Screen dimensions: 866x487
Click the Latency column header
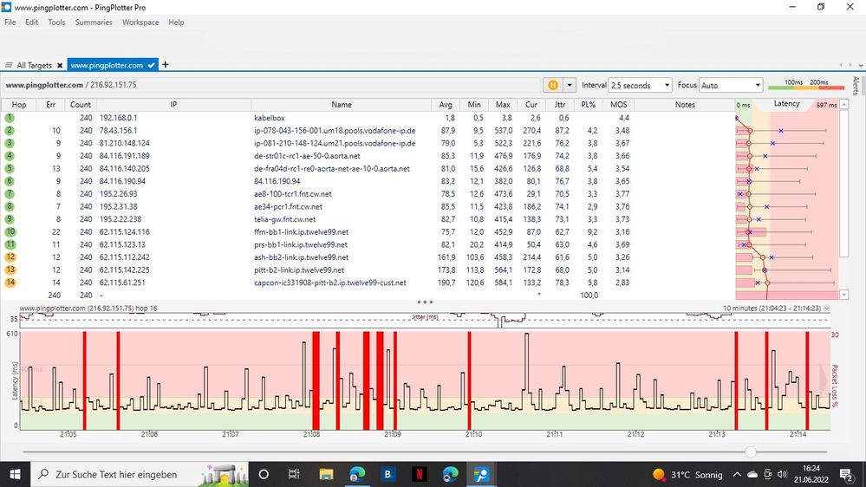coord(786,104)
